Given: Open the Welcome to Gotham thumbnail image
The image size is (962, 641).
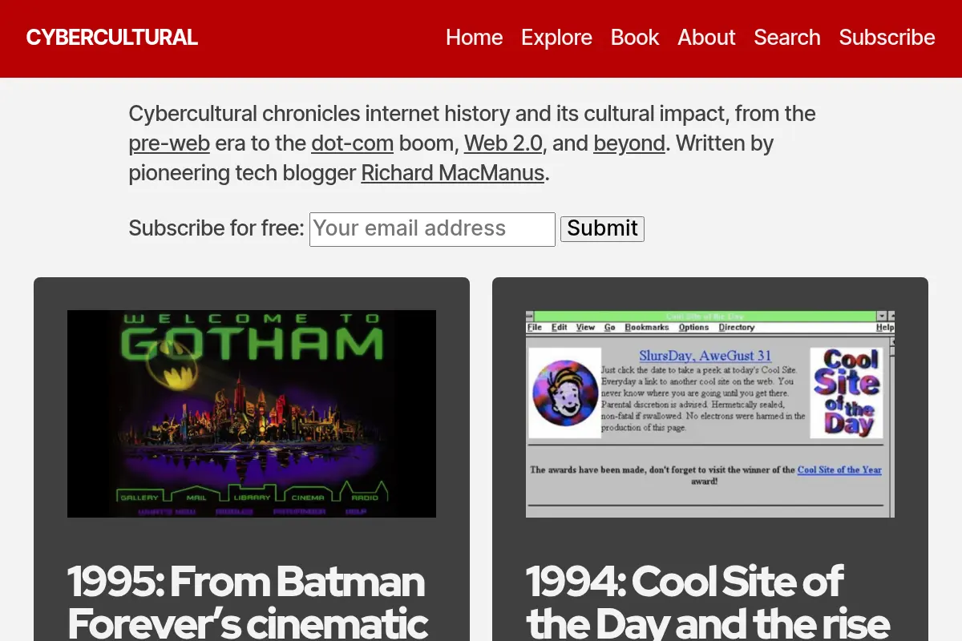Looking at the screenshot, I should [252, 413].
